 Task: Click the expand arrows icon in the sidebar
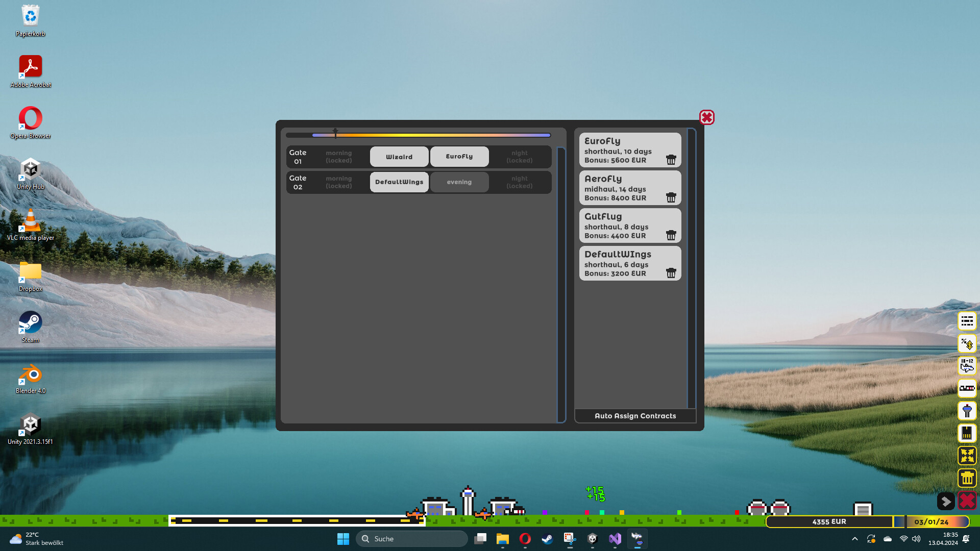[x=967, y=456]
